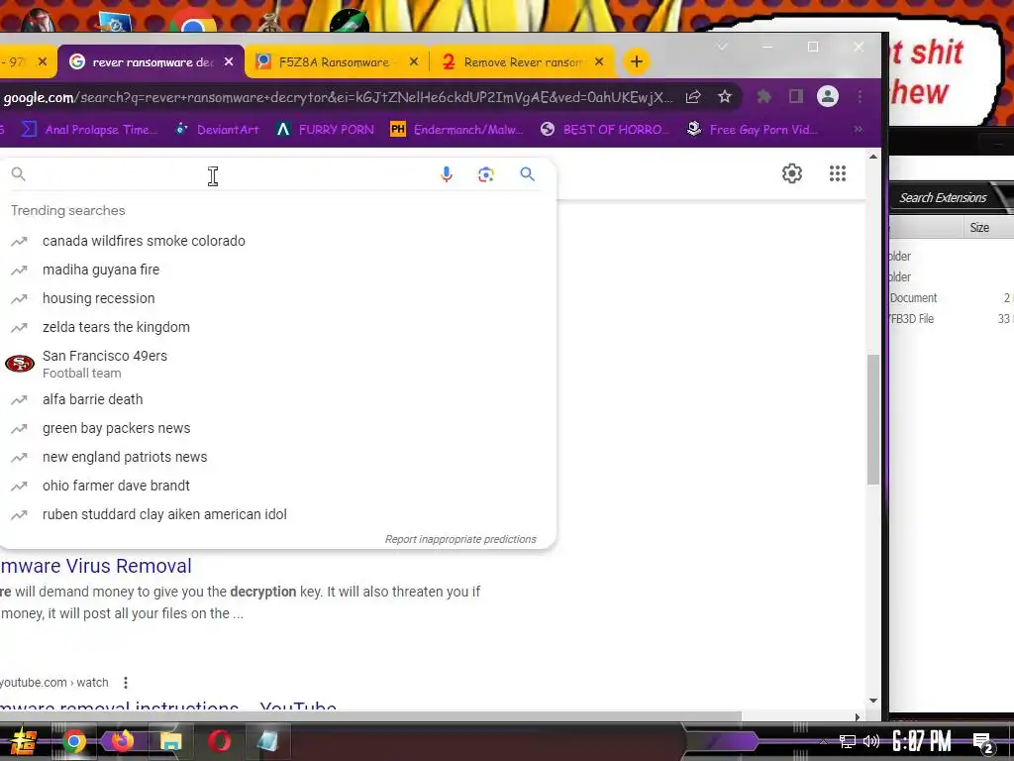
Task: Click the horizontal scrollbar right arrow
Action: pyautogui.click(x=858, y=716)
